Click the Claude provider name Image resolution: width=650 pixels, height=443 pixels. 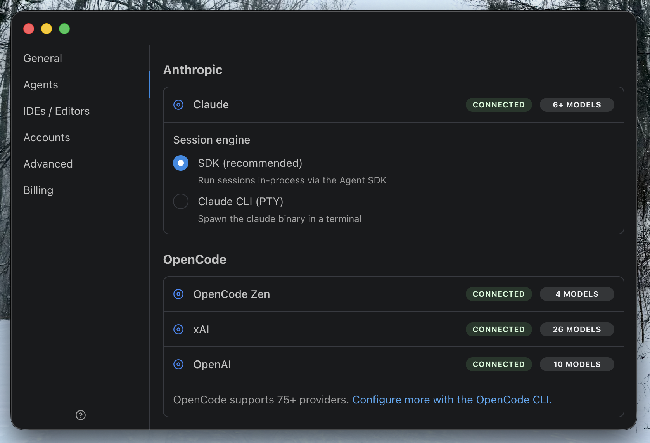point(211,105)
